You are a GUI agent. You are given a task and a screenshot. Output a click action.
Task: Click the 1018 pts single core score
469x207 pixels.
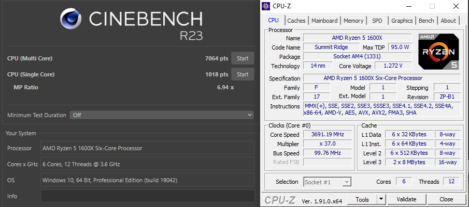[217, 74]
